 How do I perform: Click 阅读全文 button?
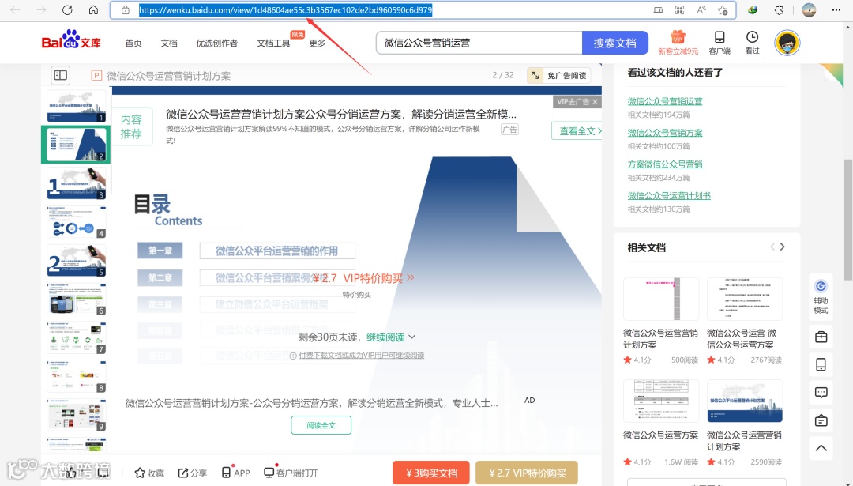pyautogui.click(x=321, y=425)
